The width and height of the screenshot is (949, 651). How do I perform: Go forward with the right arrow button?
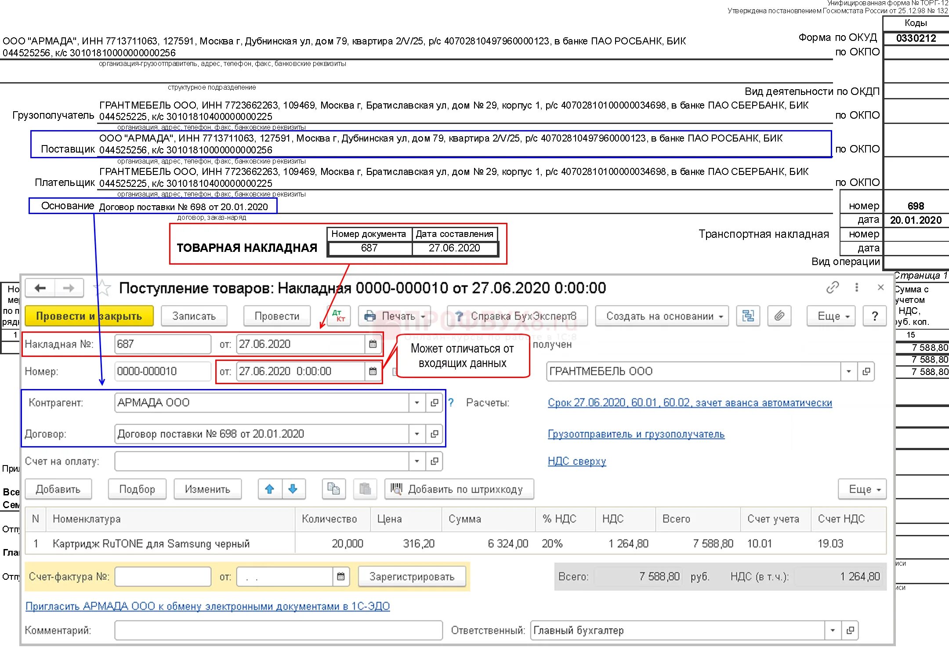point(69,288)
